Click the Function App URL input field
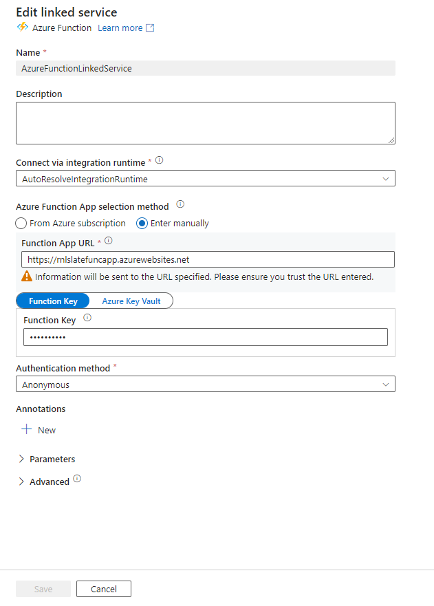Screen dimensions: 434x606 coord(205,259)
